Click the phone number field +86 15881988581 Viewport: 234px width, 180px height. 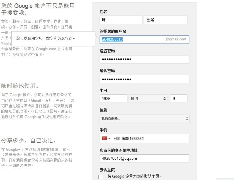pyautogui.click(x=144, y=139)
